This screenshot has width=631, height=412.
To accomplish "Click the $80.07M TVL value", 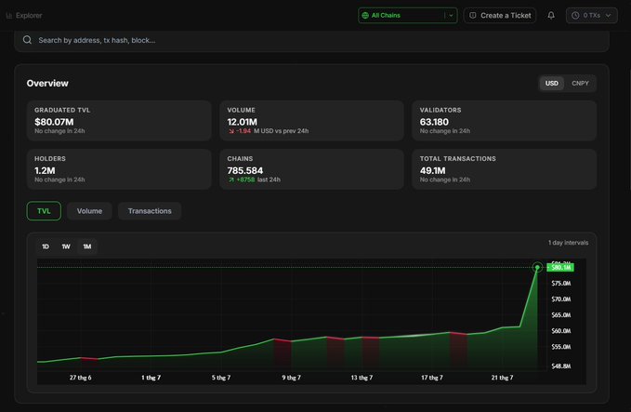I will pyautogui.click(x=54, y=122).
